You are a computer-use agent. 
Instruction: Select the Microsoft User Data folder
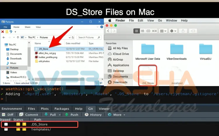coord(148,52)
